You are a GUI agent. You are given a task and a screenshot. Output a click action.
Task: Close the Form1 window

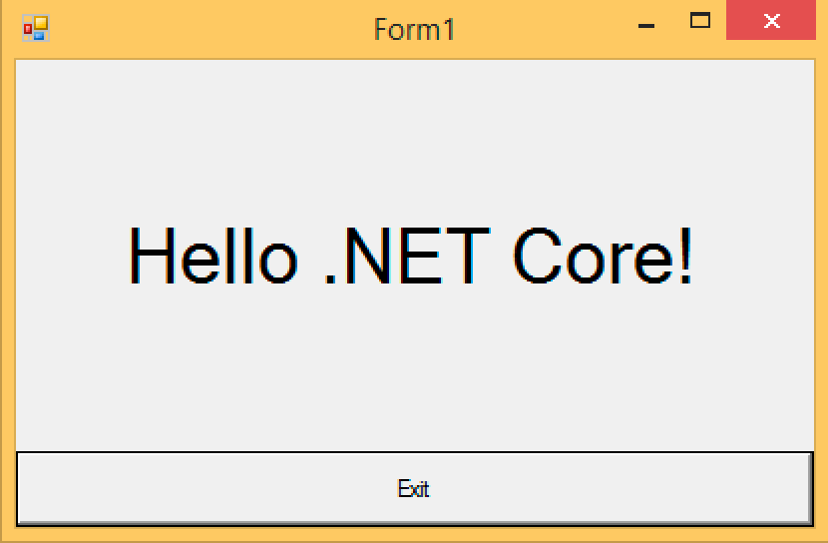pos(771,20)
